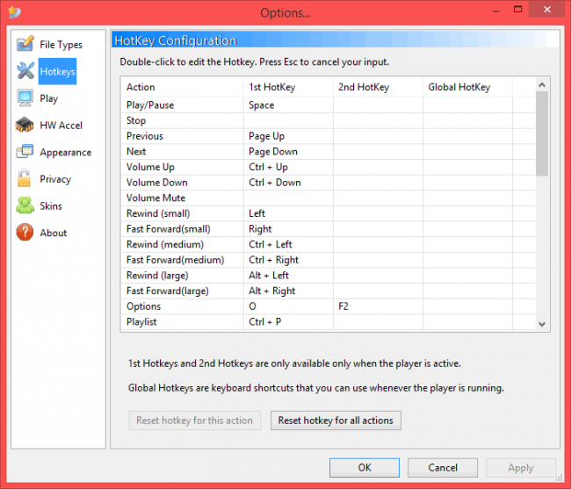Select the Hotkeys category label
The height and width of the screenshot is (489, 571).
(x=57, y=71)
